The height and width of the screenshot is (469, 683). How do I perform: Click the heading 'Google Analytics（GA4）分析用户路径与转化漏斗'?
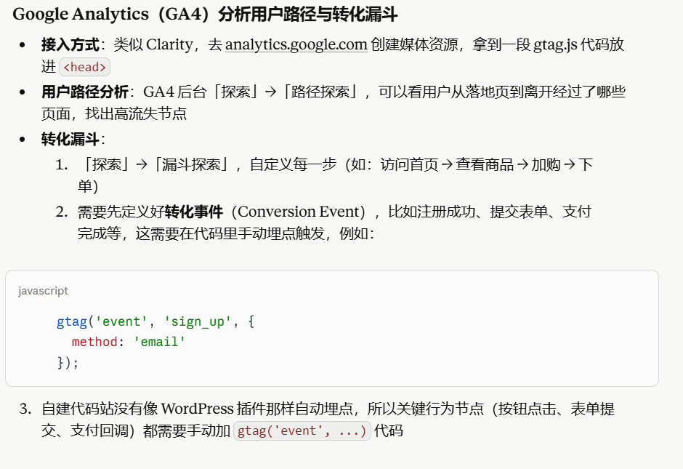pos(205,15)
